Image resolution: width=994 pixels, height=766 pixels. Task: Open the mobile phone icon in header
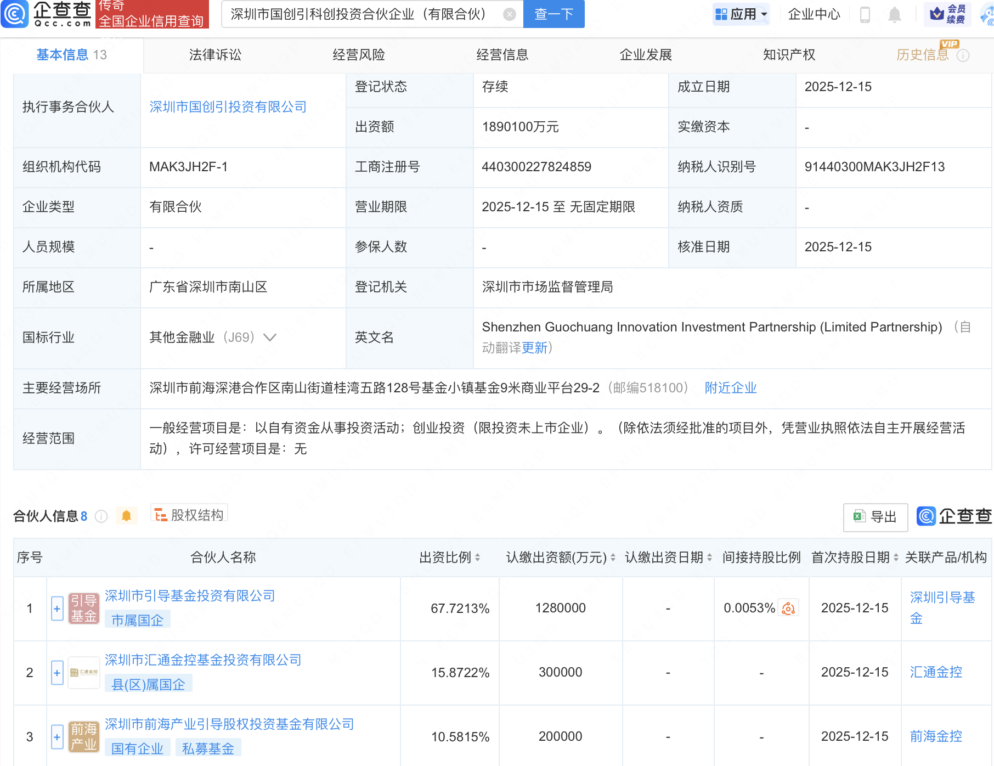[865, 14]
